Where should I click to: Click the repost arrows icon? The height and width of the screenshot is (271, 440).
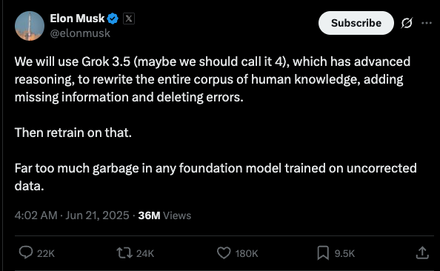coord(124,252)
